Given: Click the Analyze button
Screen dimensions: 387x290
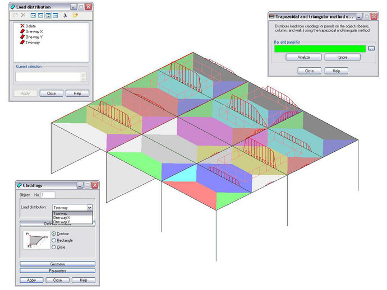Looking at the screenshot, I should (x=303, y=57).
